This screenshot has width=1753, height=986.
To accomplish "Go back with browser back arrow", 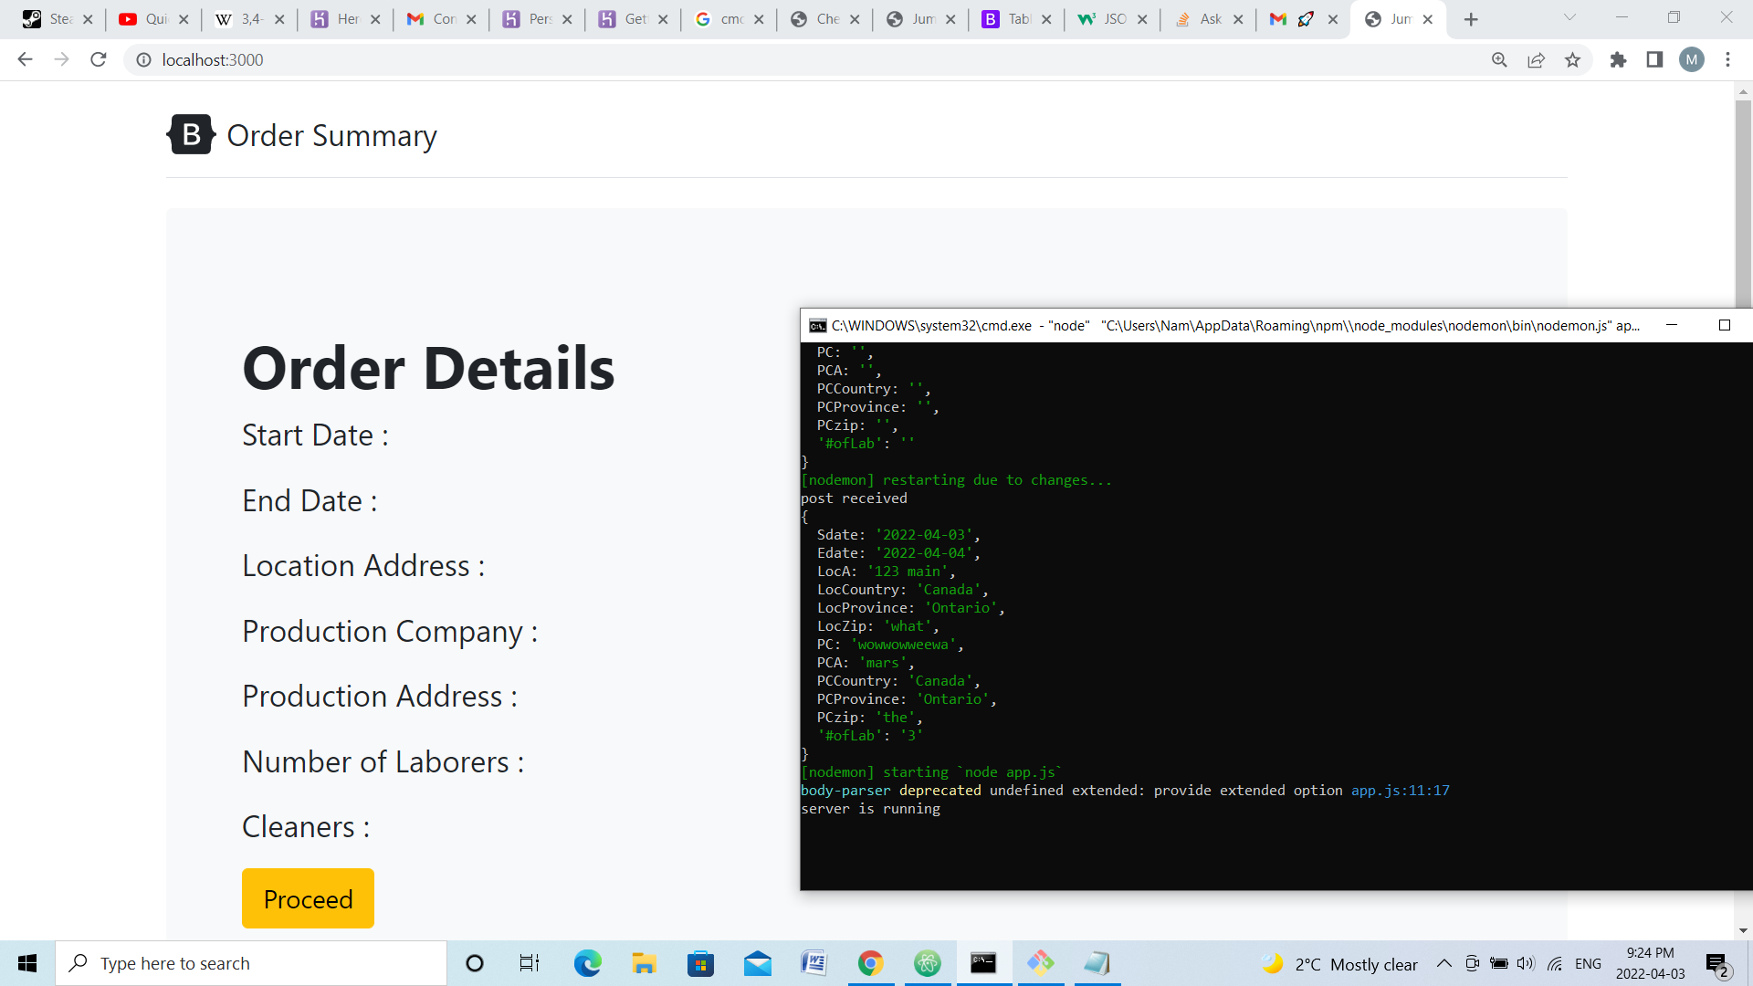I will pyautogui.click(x=25, y=59).
